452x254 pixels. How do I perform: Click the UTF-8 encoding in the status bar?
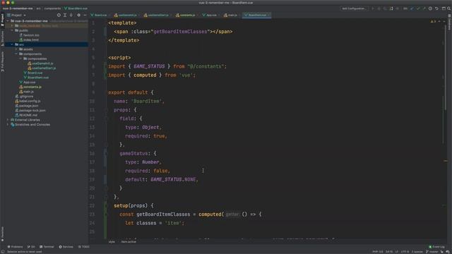405,252
